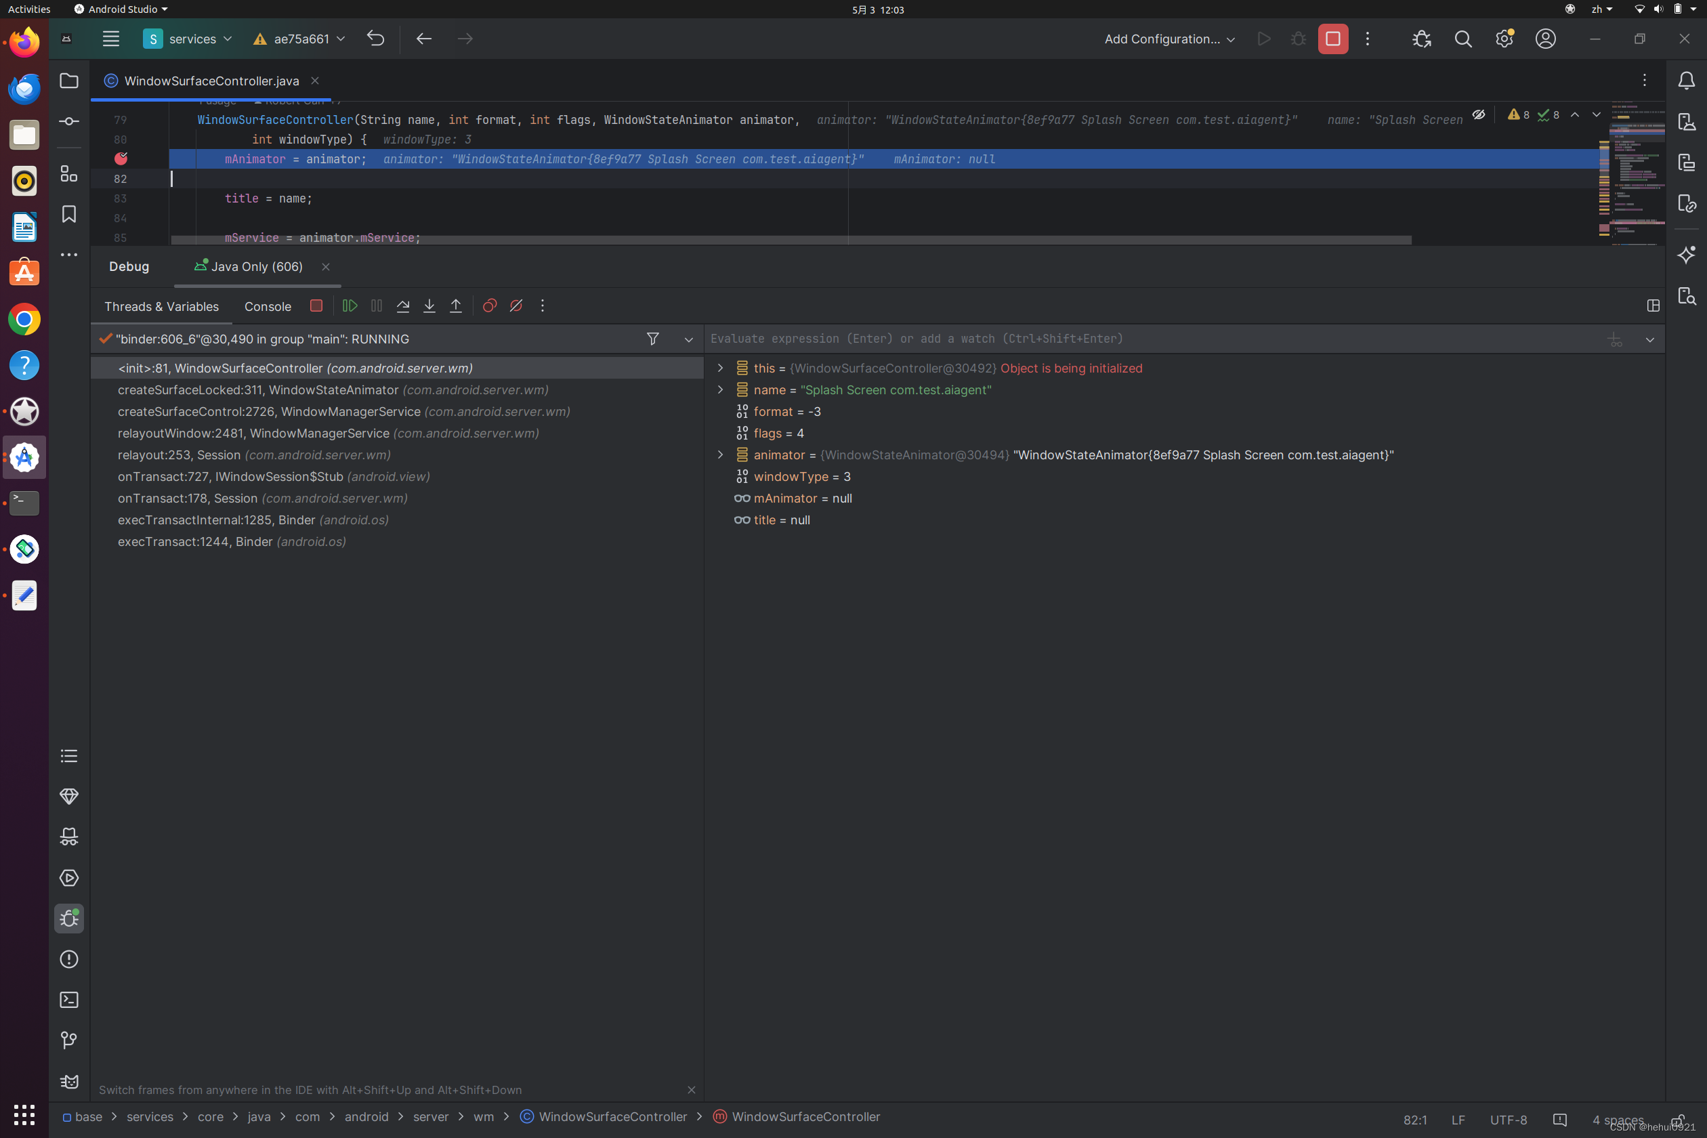
Task: Open Google Chrome from the Ubuntu dock
Action: click(x=24, y=319)
